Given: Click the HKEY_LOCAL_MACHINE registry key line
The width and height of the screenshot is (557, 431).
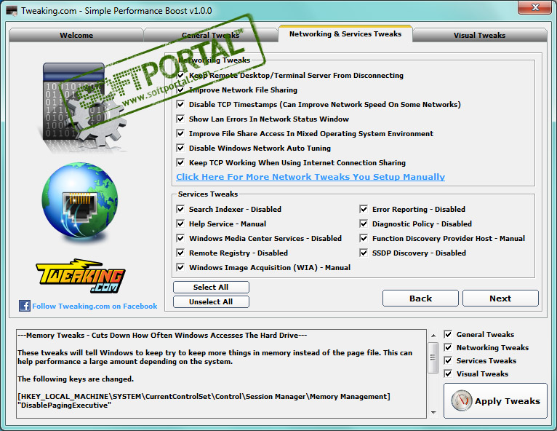Looking at the screenshot, I should pyautogui.click(x=204, y=396).
